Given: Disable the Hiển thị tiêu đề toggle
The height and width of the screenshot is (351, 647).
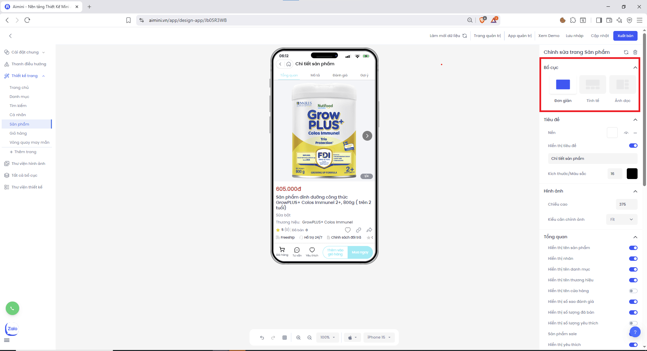Looking at the screenshot, I should pos(633,146).
